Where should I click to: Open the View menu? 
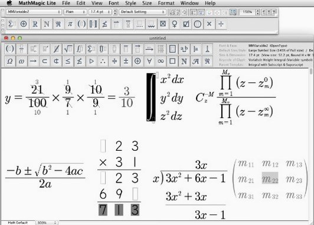[97, 3]
